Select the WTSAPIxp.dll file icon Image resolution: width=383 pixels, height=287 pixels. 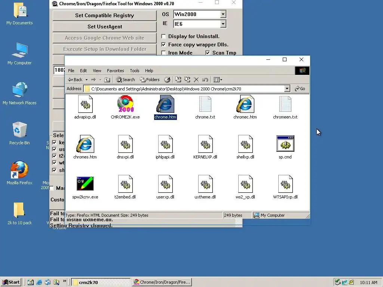pos(285,184)
